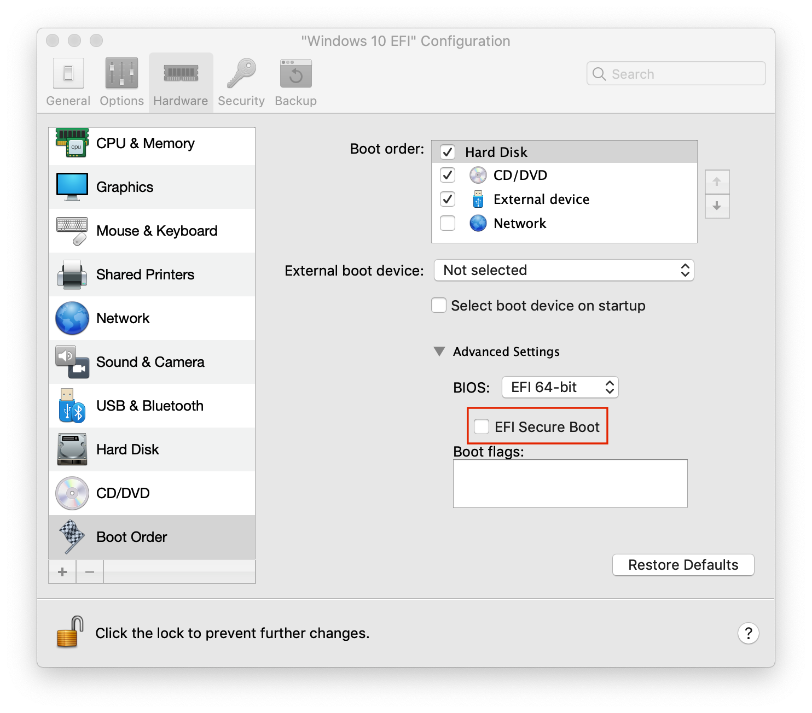Open the BIOS EFI 64-bit dropdown
812x713 pixels.
[560, 387]
